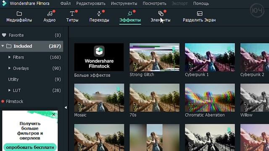The image size is (269, 151).
Task: Click the Strong Glitch label text
Action: point(142,75)
